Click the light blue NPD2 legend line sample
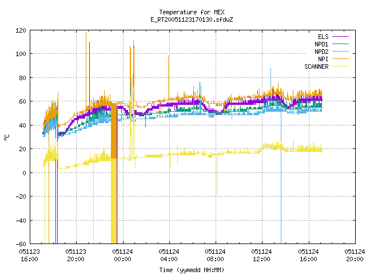Viewport: 366px width, 275px height. click(x=341, y=52)
